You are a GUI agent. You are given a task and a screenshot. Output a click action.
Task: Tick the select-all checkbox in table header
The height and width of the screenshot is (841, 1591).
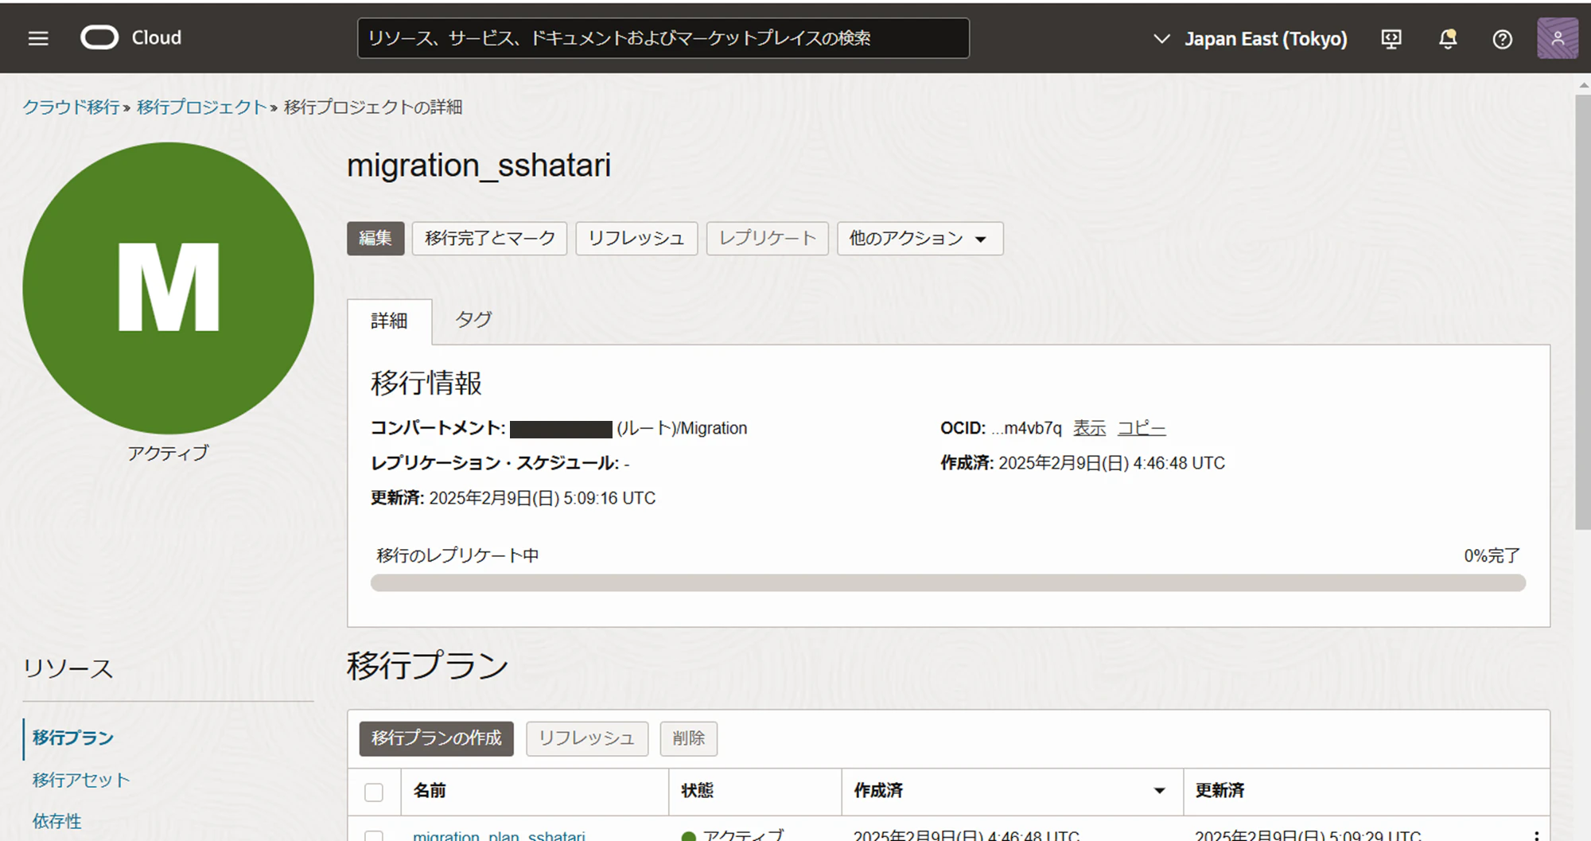(x=374, y=792)
